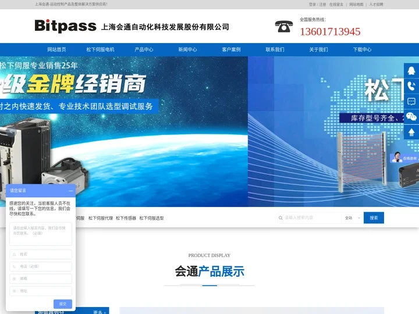419x314 pixels.
Task: Open the 全站 search scope dropdown
Action: (353, 218)
